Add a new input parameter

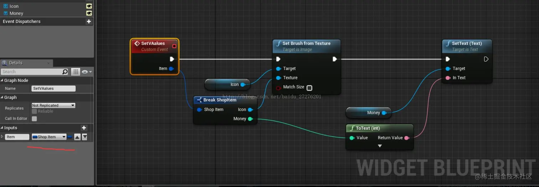coord(84,128)
